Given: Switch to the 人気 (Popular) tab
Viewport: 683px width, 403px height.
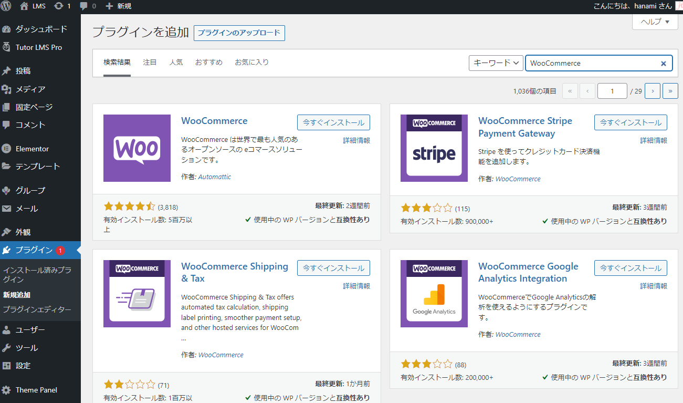Looking at the screenshot, I should tap(176, 61).
